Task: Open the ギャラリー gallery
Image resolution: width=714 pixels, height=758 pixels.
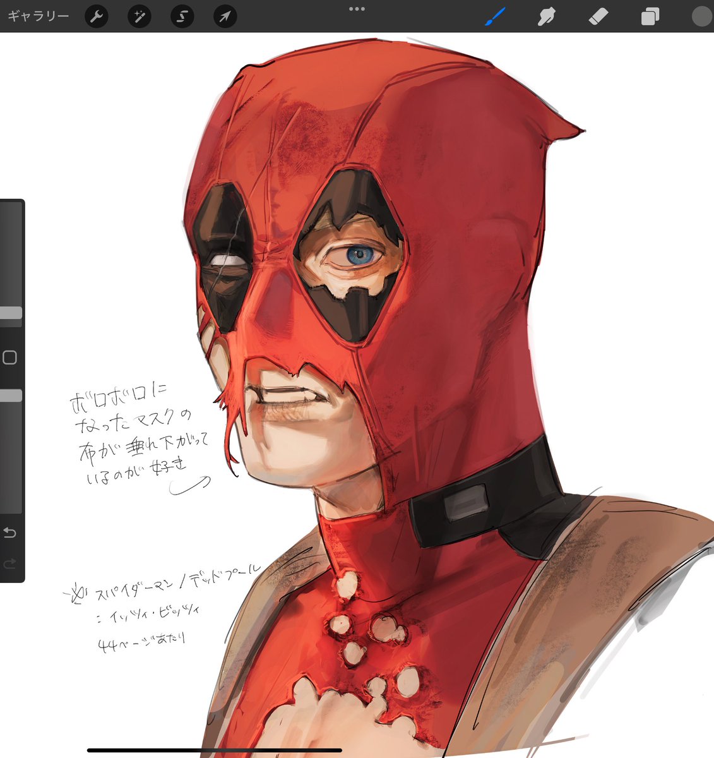Action: pyautogui.click(x=38, y=16)
